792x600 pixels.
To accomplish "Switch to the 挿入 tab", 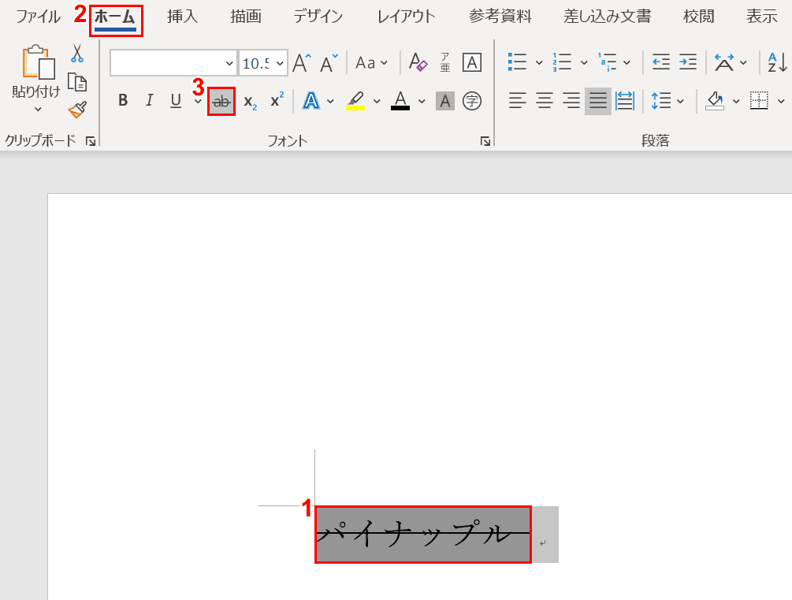I will 182,17.
